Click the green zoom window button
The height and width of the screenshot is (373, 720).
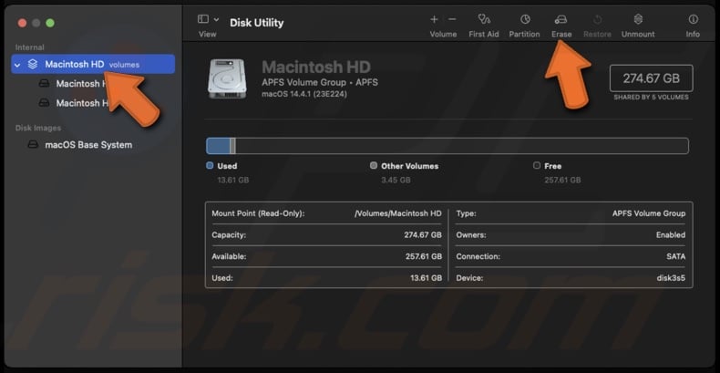[x=50, y=23]
